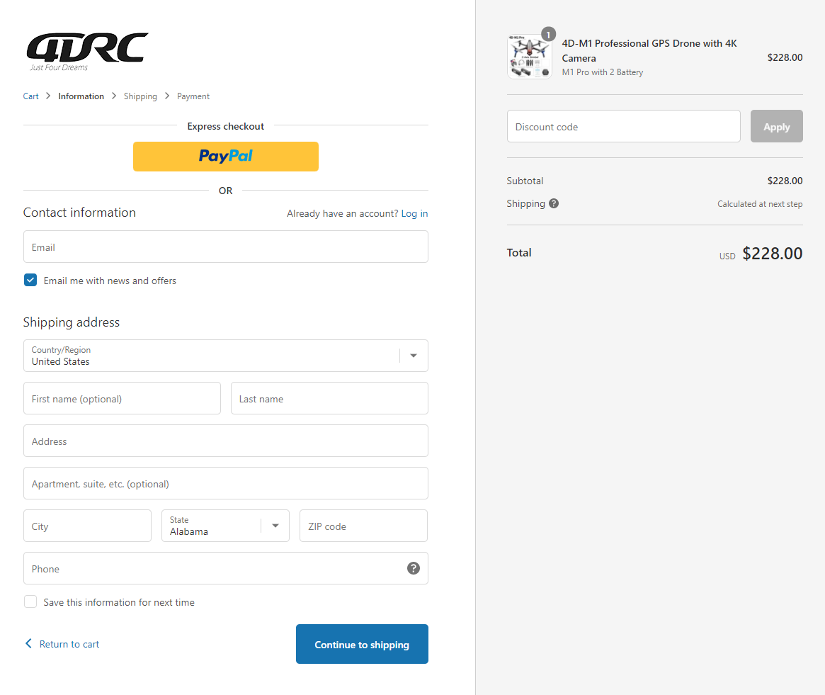Viewport: 825px width, 695px height.
Task: Open the State selector arrow
Action: point(275,526)
